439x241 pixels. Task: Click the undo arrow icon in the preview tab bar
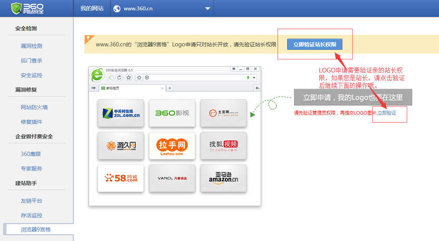[x=257, y=88]
